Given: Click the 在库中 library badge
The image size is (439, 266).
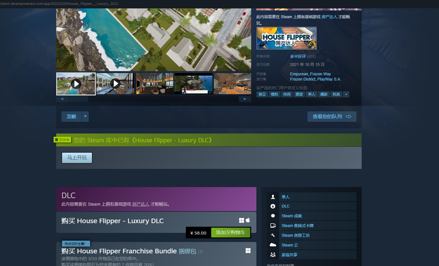Looking at the screenshot, I should tap(63, 140).
